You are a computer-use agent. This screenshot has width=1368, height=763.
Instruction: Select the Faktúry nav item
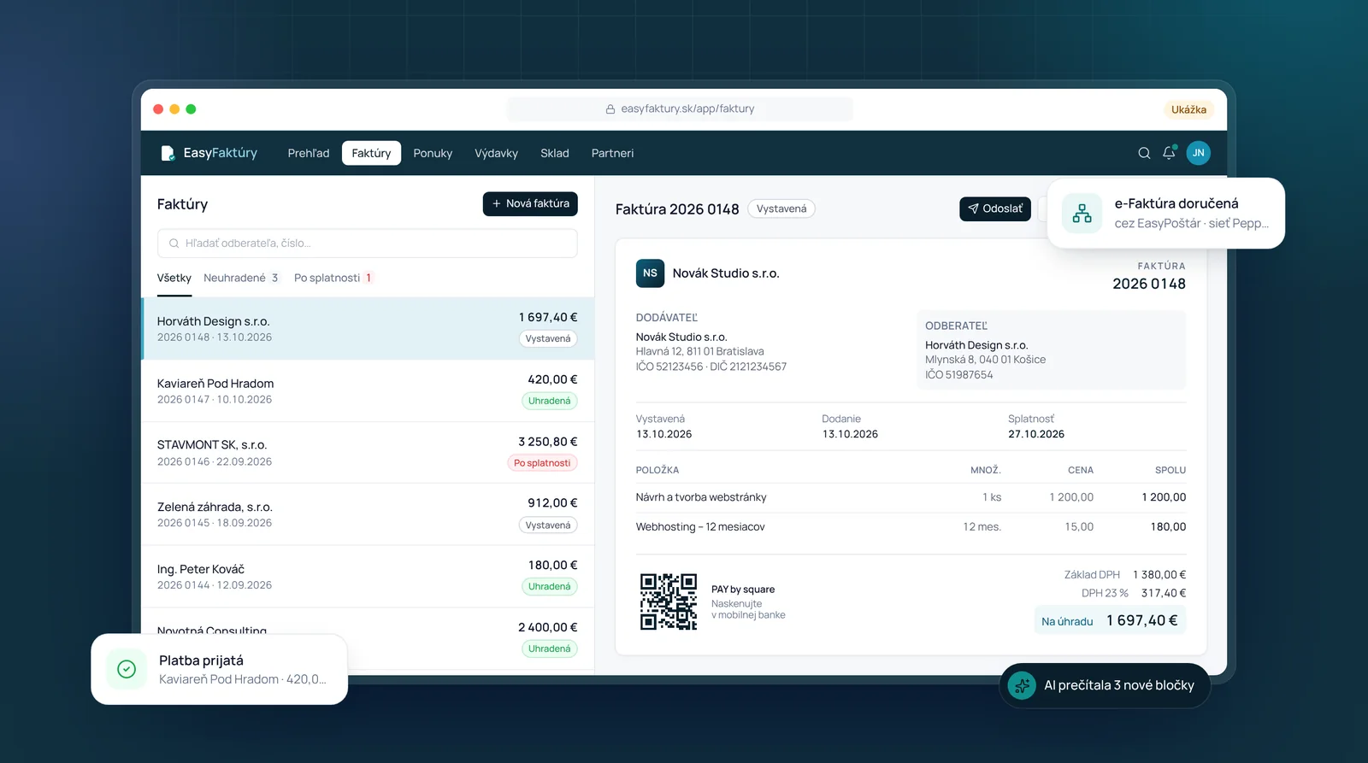tap(371, 153)
